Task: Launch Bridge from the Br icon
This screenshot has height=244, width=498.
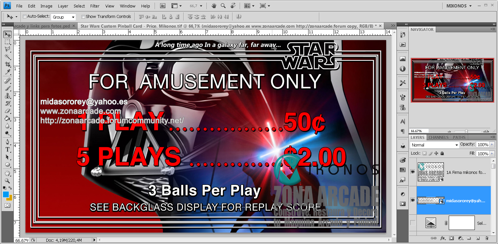Action: [x=163, y=6]
